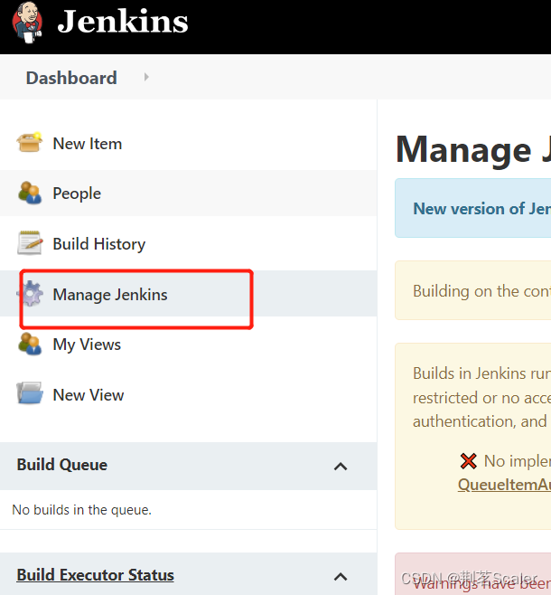Open New Item link
Screen dimensions: 551x595
(x=87, y=144)
